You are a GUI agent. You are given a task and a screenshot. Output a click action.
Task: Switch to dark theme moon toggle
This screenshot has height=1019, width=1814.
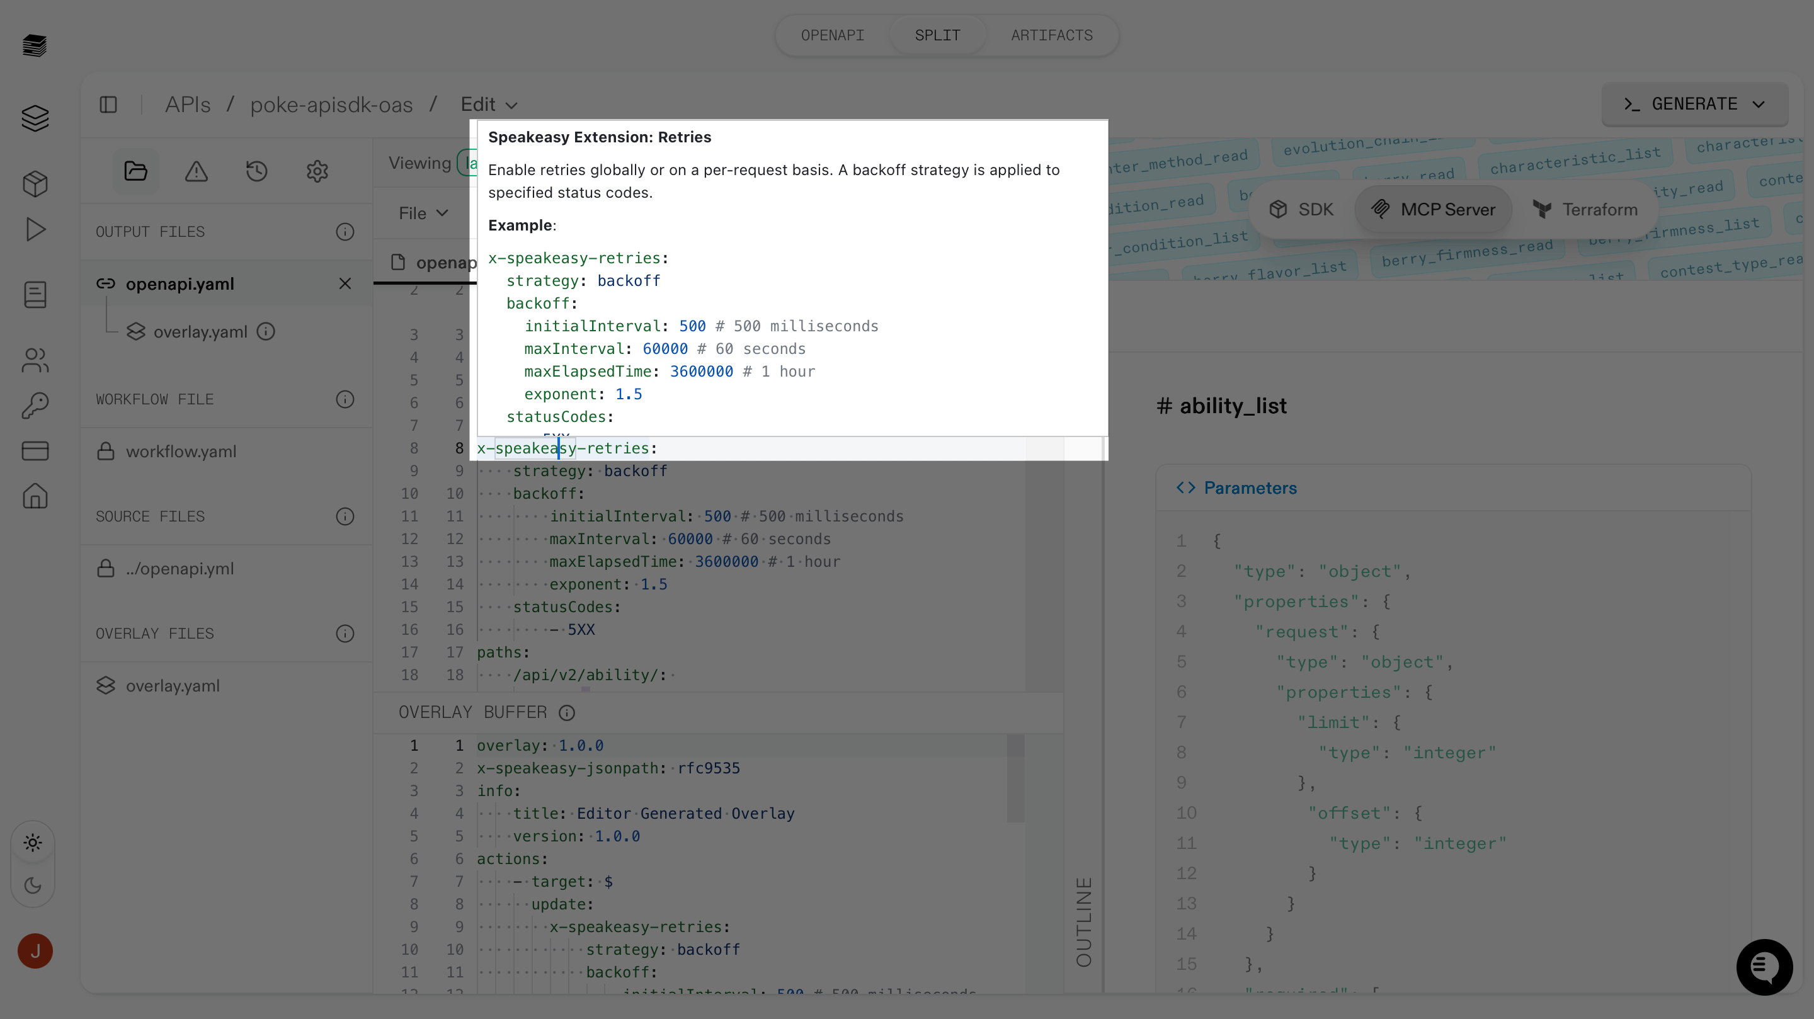[x=32, y=885]
